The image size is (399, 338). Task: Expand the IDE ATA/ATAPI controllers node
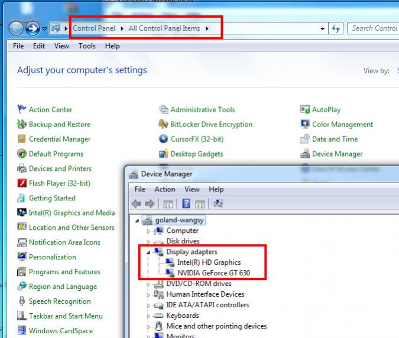148,305
